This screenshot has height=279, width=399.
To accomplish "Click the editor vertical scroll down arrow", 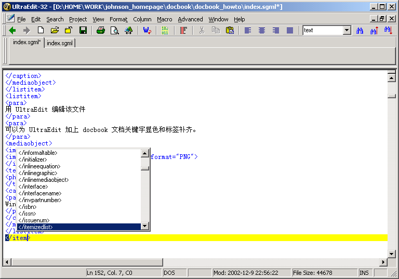I will coord(392,254).
